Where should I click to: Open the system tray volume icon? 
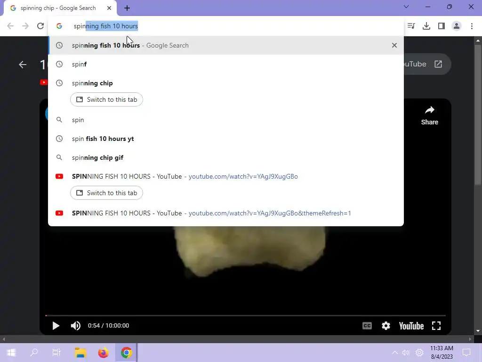point(406,353)
